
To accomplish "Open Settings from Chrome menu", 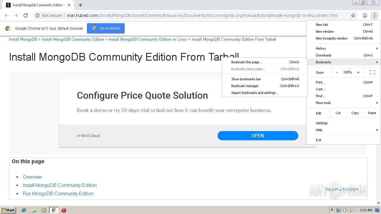I will (x=343, y=123).
